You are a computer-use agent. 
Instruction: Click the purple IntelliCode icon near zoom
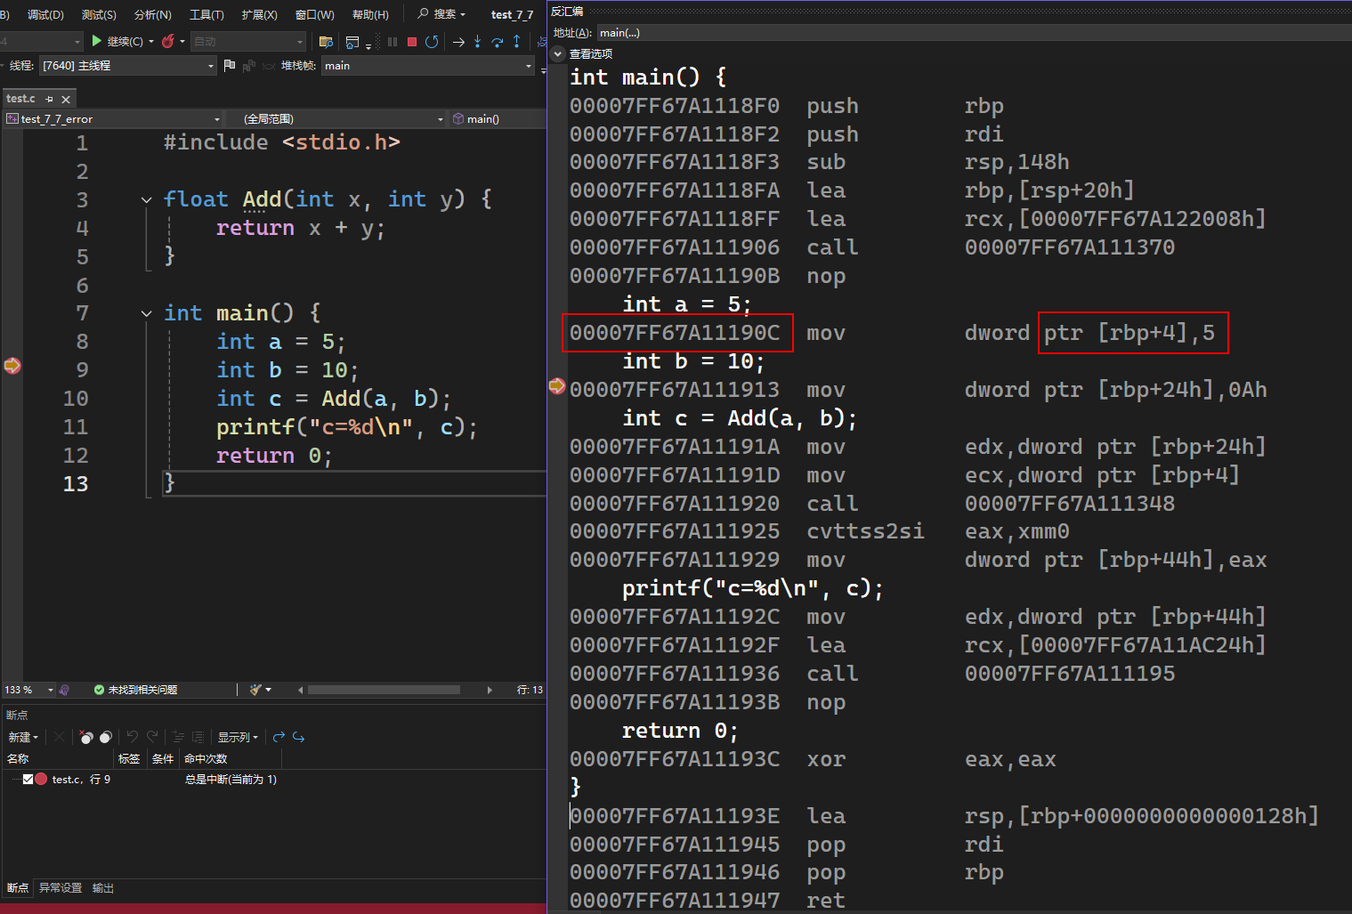point(64,690)
